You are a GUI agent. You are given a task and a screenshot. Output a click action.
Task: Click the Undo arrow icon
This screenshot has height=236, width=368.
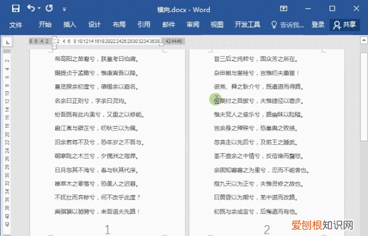coord(31,9)
